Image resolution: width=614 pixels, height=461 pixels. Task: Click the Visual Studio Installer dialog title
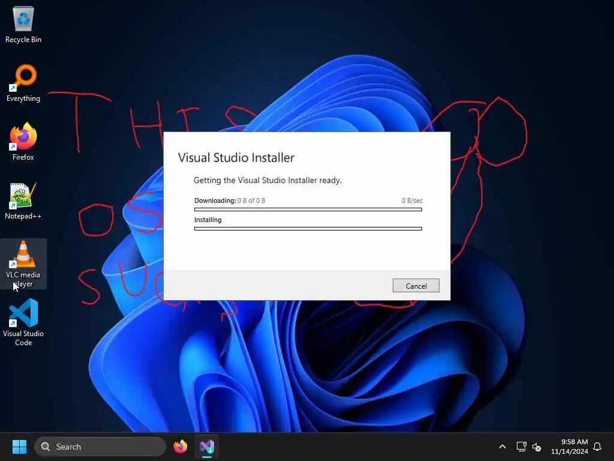(x=236, y=158)
